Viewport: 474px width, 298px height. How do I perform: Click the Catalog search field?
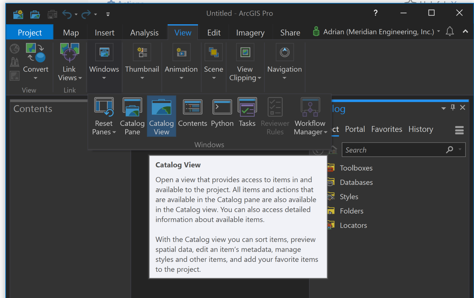[x=393, y=150]
